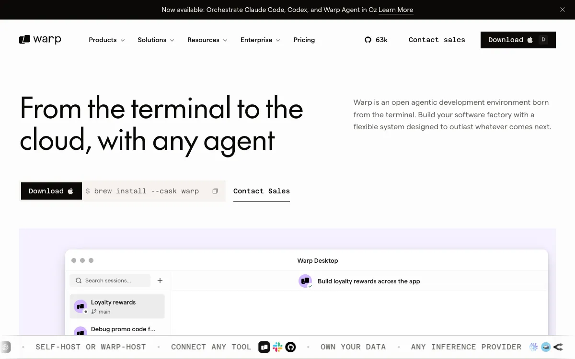
Task: Click the Slack icon in bottom ticker
Action: 277,347
